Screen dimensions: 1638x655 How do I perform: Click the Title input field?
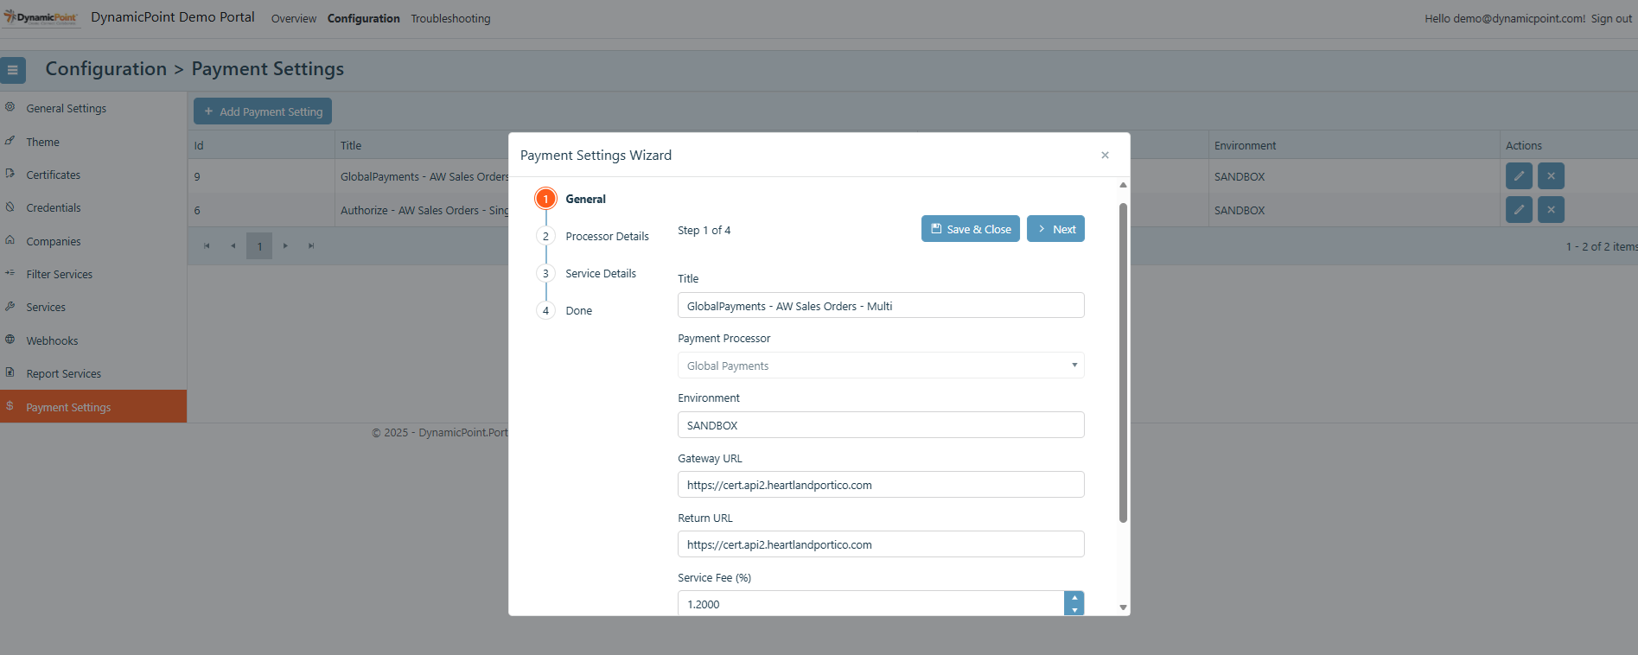pos(881,306)
